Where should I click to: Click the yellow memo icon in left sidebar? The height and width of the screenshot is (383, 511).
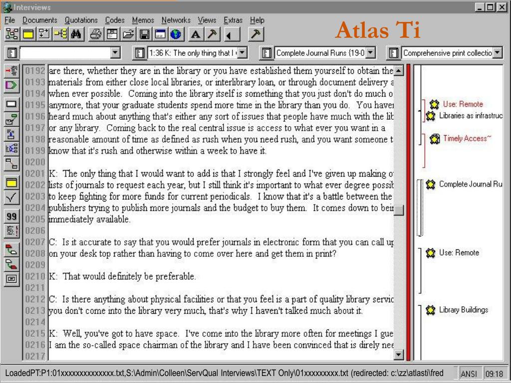coord(11,183)
